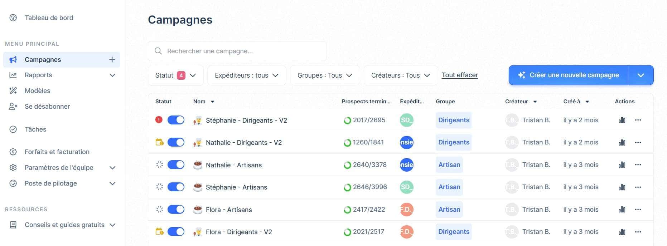Open the create campaign dropdown arrow
This screenshot has width=667, height=246.
(641, 75)
